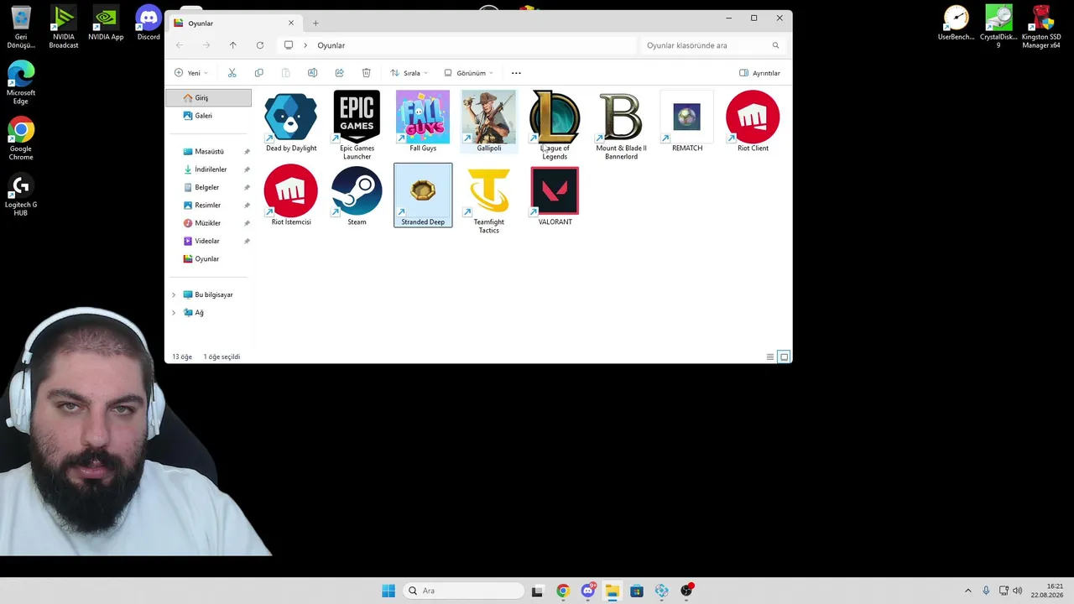Open Masaüstü in quick access
This screenshot has height=604, width=1074.
click(x=208, y=152)
